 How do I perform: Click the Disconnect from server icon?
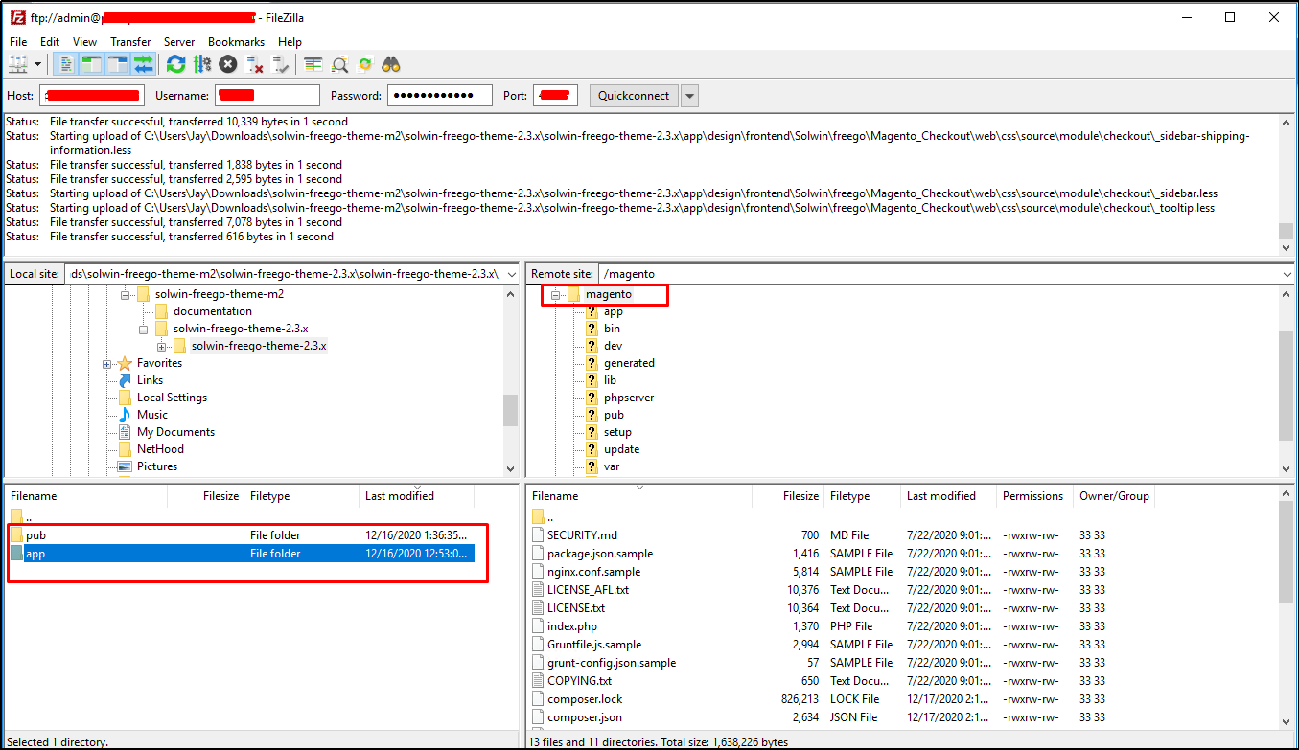click(x=254, y=64)
